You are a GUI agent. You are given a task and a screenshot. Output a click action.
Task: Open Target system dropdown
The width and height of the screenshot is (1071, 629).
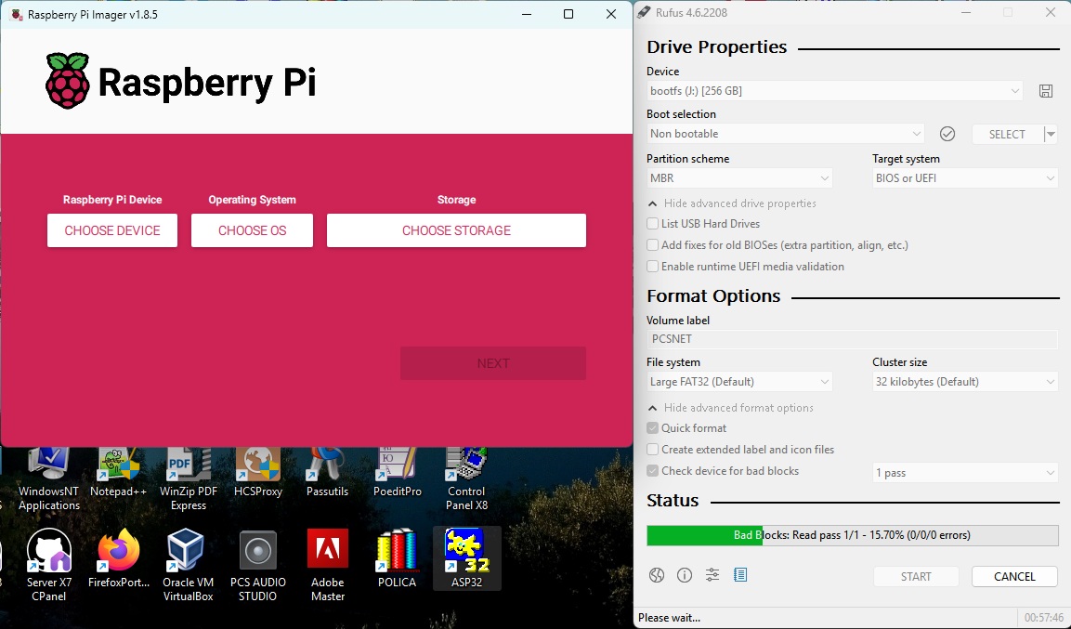click(x=965, y=178)
